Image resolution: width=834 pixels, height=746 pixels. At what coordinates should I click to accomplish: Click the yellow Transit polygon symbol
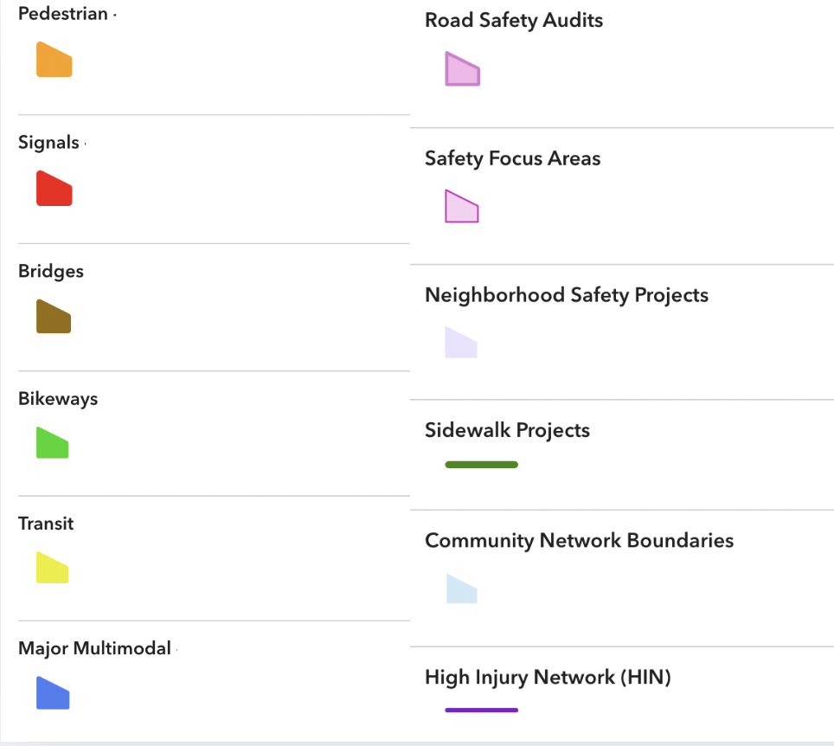[52, 569]
